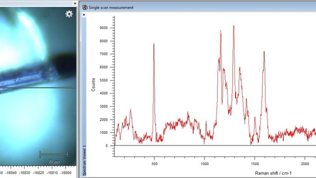This screenshot has width=316, height=178.
Task: Select the Single scan measurement title bar
Action: (x=198, y=7)
